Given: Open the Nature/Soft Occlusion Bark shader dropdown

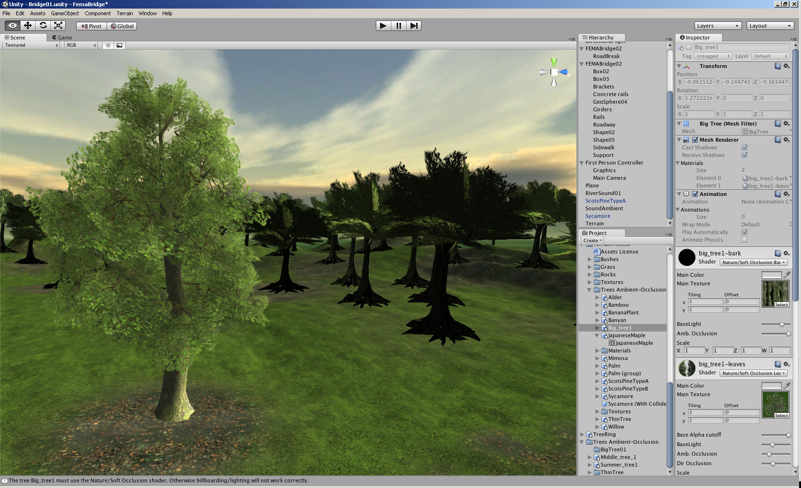Looking at the screenshot, I should click(x=753, y=262).
